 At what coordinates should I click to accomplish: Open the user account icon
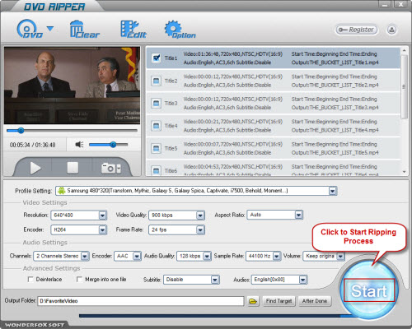tap(391, 30)
